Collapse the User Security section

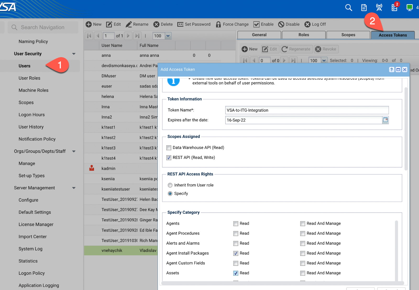click(x=74, y=54)
